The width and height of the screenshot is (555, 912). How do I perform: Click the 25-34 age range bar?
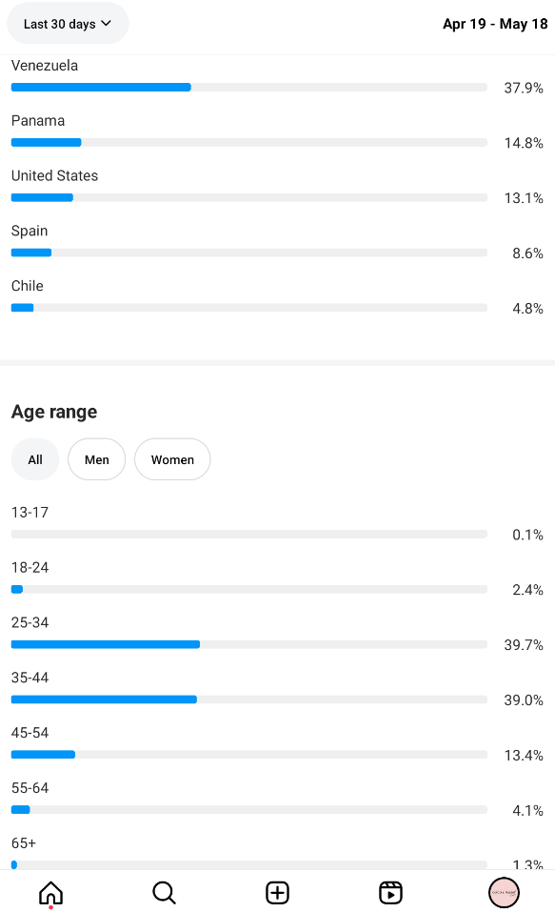click(x=248, y=644)
